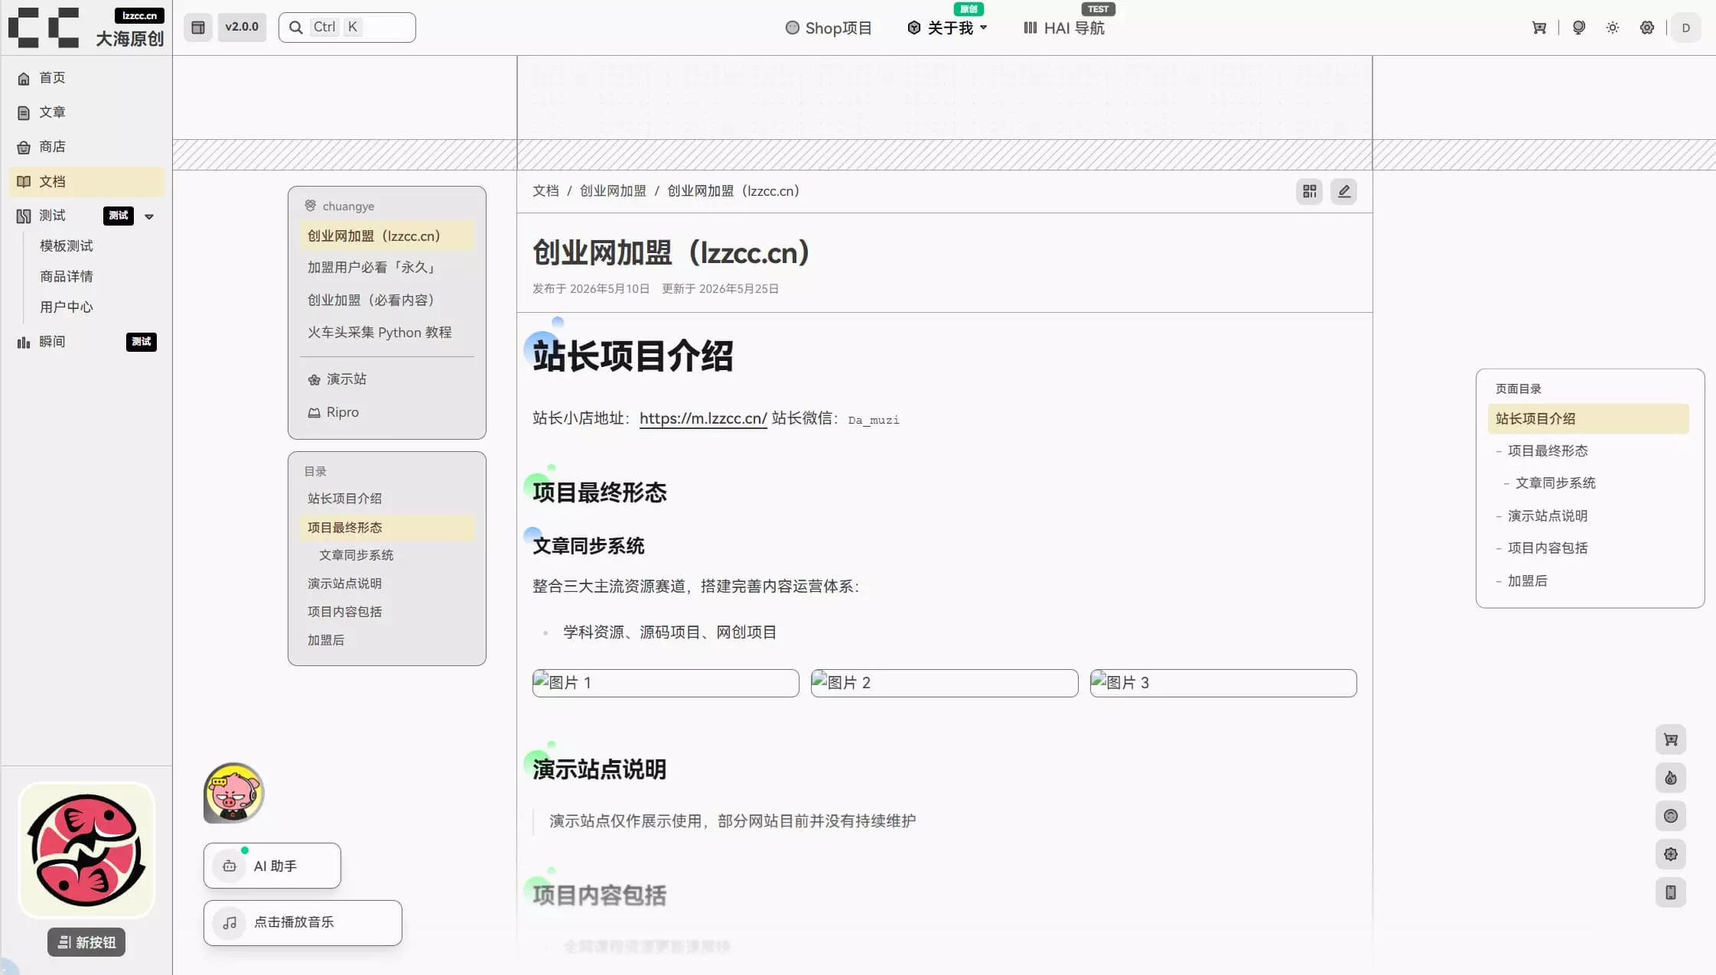Open the header shopping cart icon
This screenshot has height=975, width=1716.
pos(1539,28)
